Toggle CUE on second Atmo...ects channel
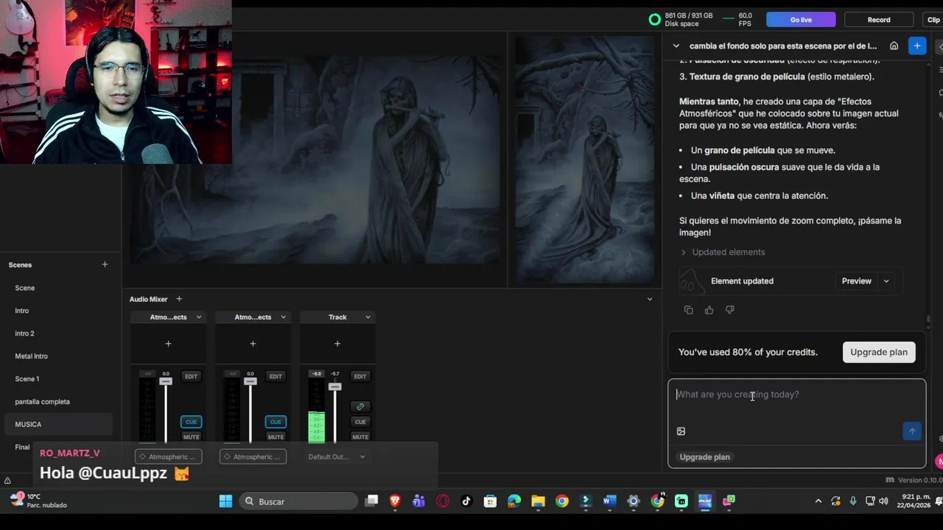Screen dimensions: 943x530 (276, 422)
